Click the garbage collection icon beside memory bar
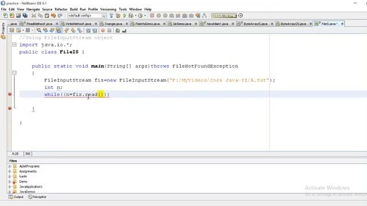 (240, 15)
